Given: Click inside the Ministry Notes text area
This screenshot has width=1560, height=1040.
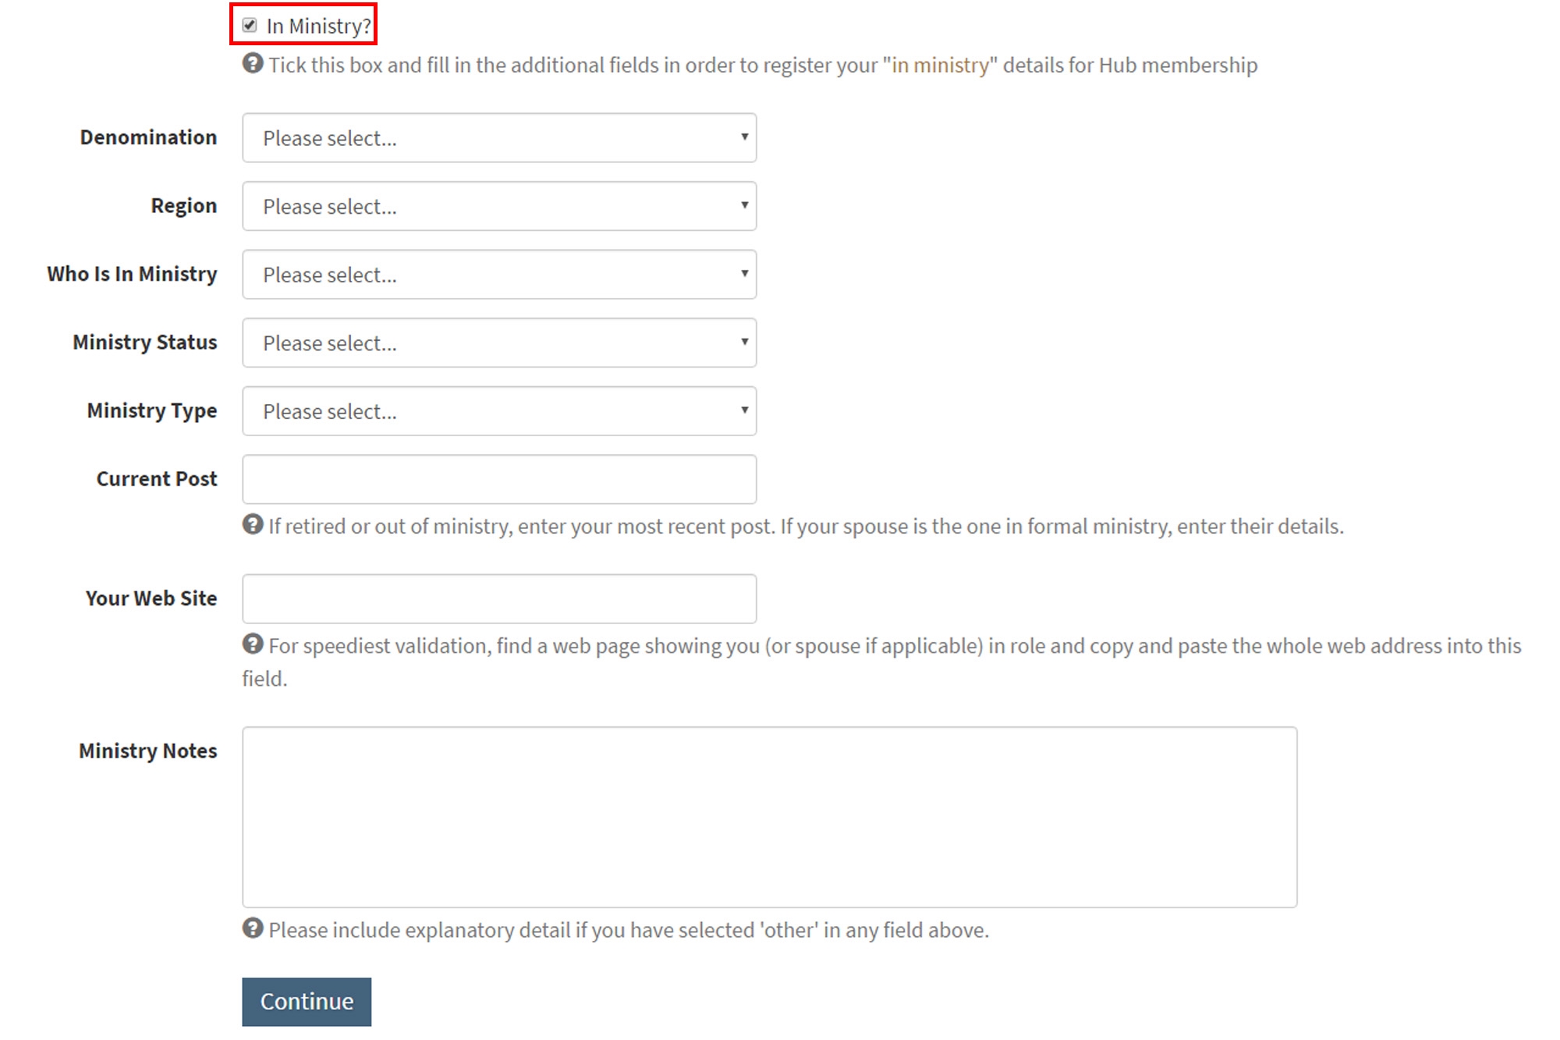Looking at the screenshot, I should pyautogui.click(x=770, y=817).
